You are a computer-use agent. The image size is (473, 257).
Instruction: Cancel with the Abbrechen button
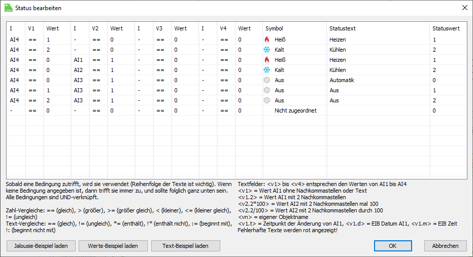[x=445, y=246]
